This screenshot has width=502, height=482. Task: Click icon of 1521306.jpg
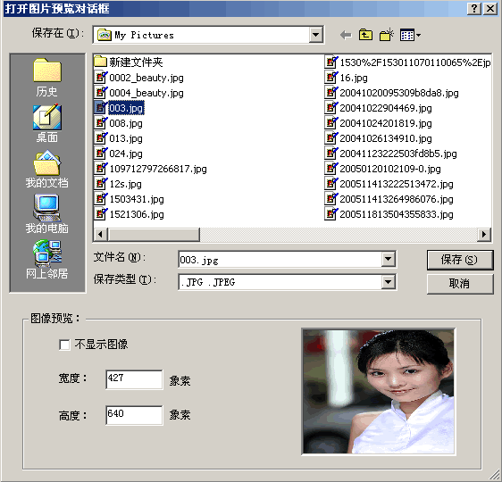tap(101, 213)
